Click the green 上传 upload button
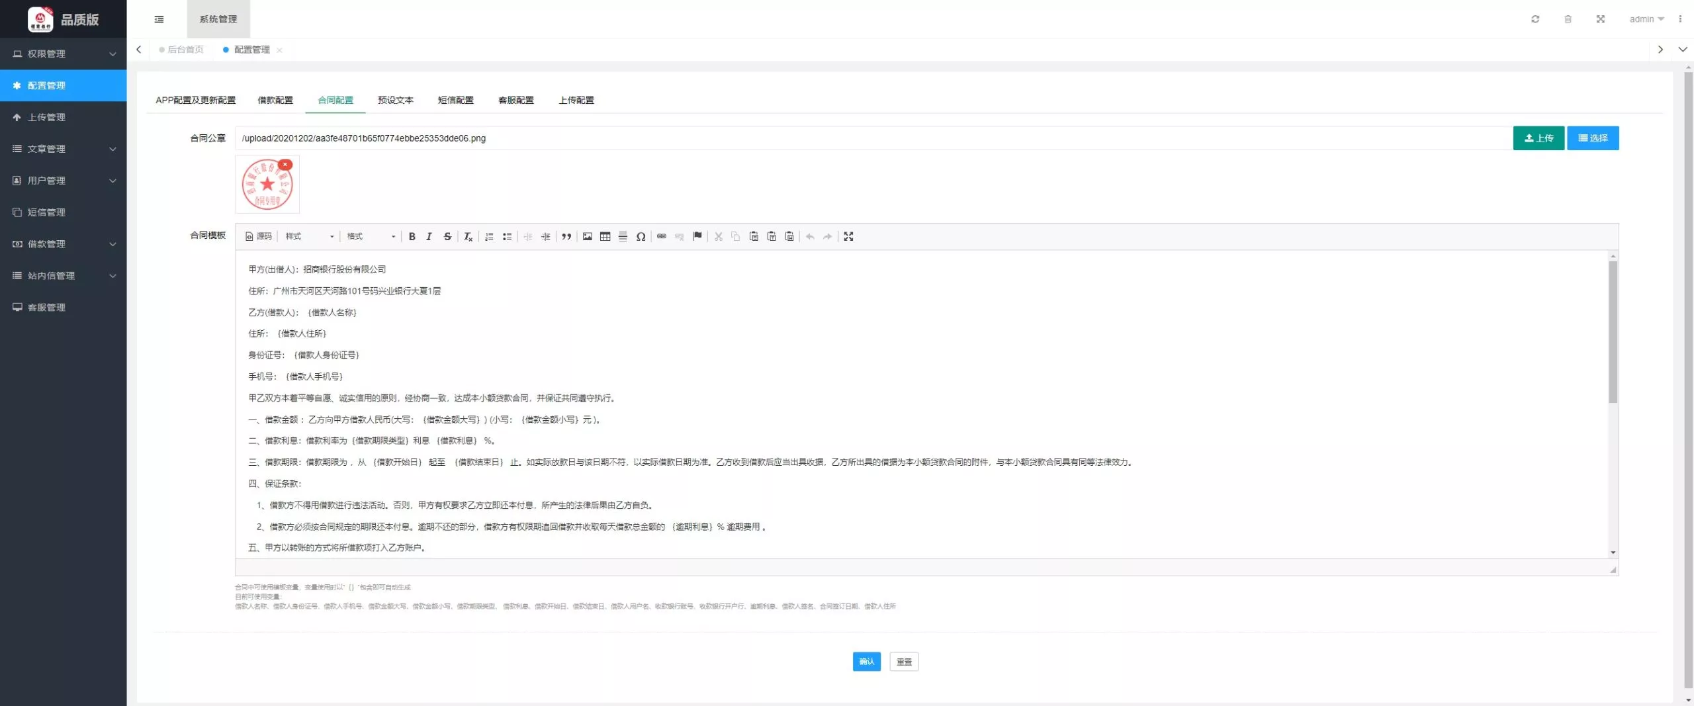The width and height of the screenshot is (1694, 706). pyautogui.click(x=1538, y=138)
